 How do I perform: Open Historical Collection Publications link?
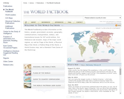(13, 22)
